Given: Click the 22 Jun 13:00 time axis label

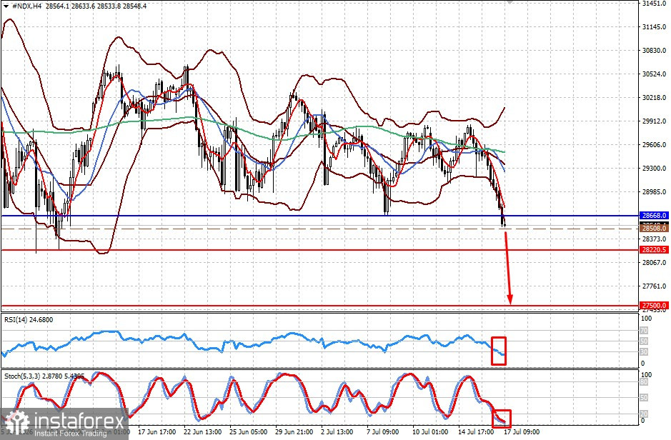Looking at the screenshot, I should point(203,432).
